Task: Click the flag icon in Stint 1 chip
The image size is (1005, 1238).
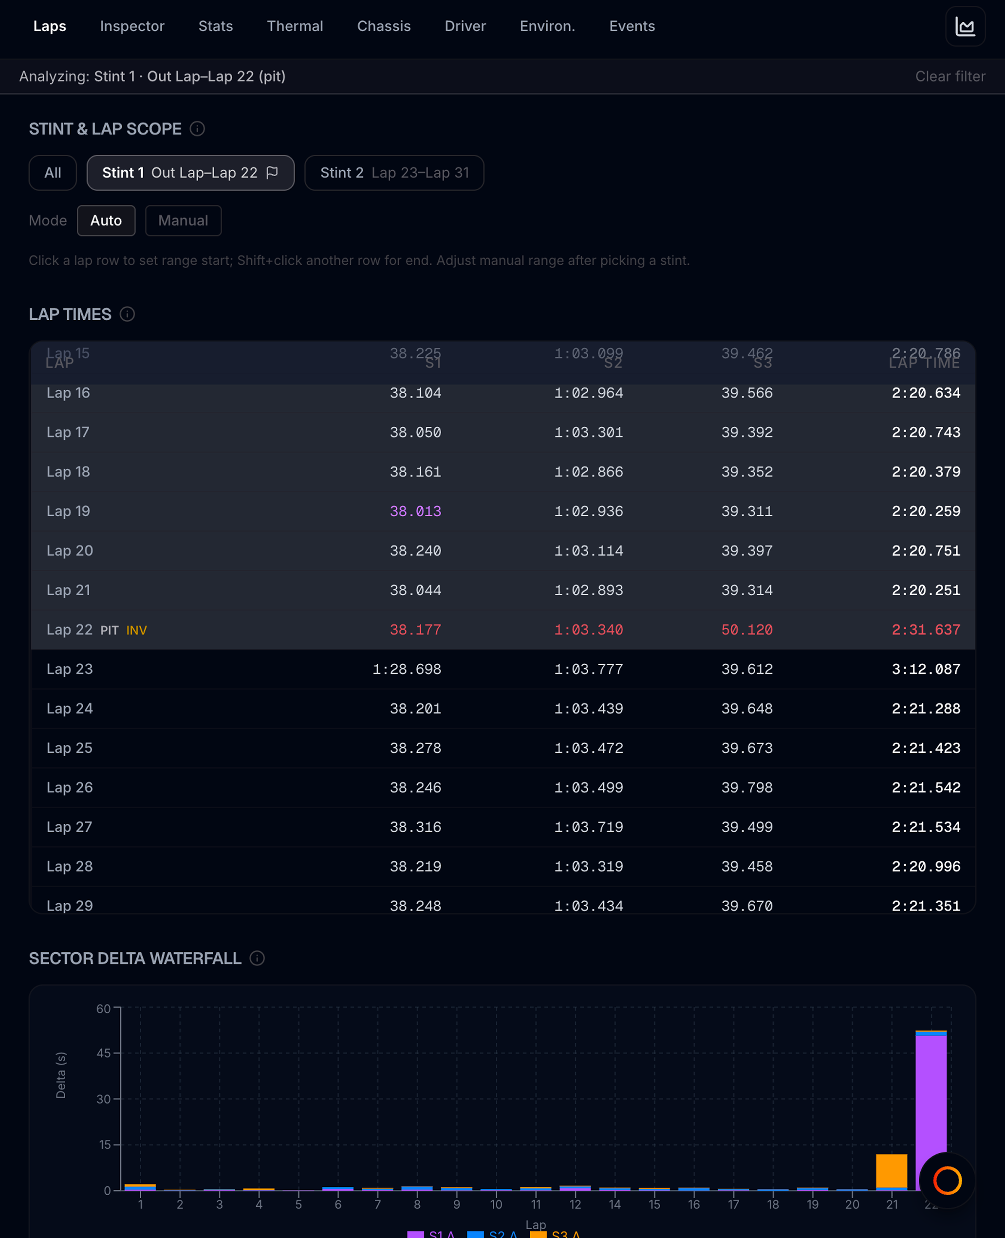Action: point(272,172)
